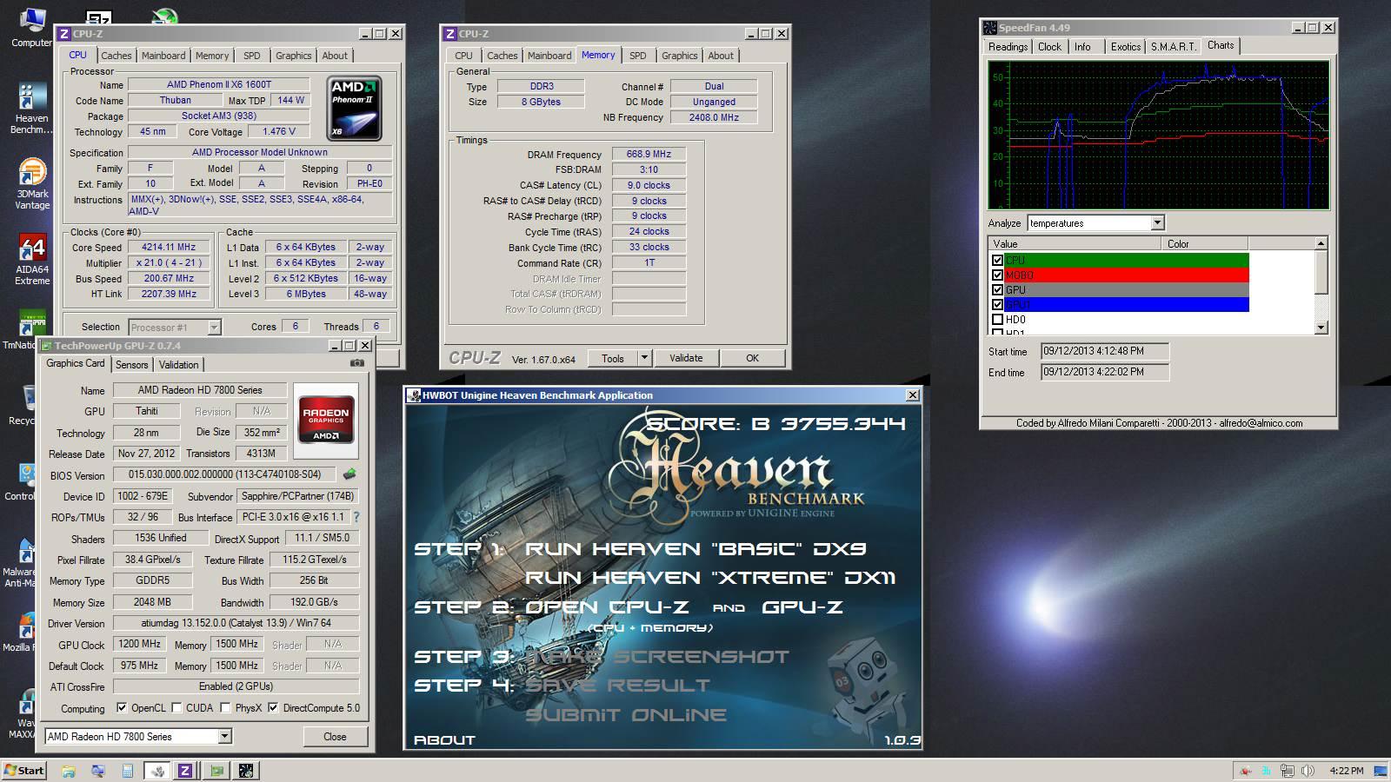Click the gray GPU color swatch
Viewport: 1391px width, 782px height.
pyautogui.click(x=1127, y=289)
